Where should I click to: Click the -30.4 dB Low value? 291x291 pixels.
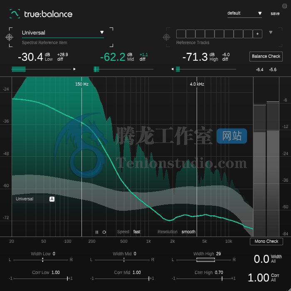click(x=30, y=57)
